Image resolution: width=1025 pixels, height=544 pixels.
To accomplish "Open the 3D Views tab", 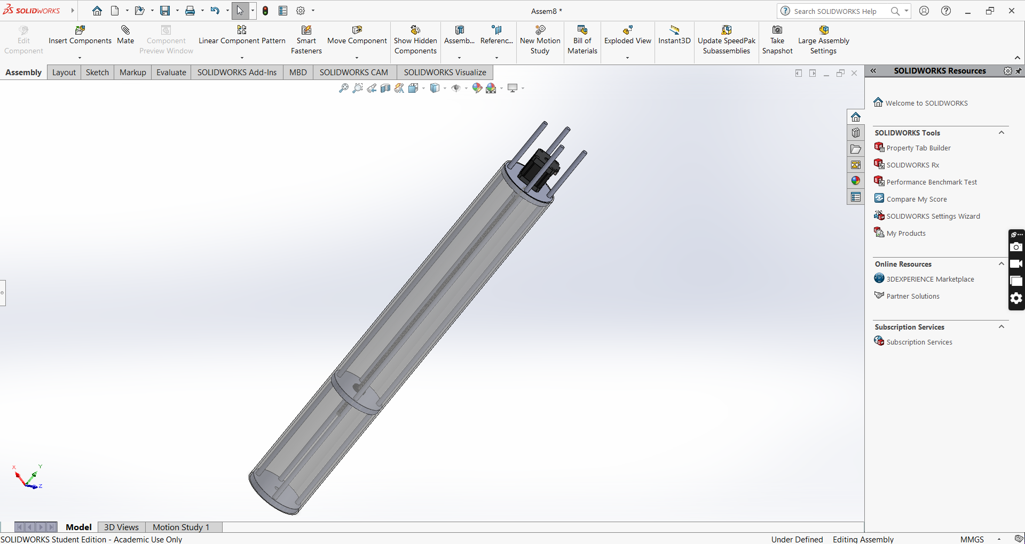I will [x=121, y=527].
